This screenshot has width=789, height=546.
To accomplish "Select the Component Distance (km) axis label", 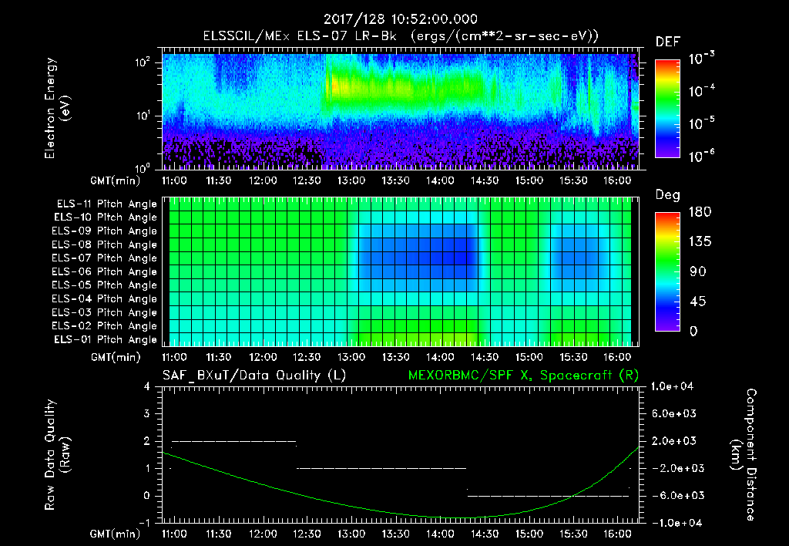I will click(744, 454).
